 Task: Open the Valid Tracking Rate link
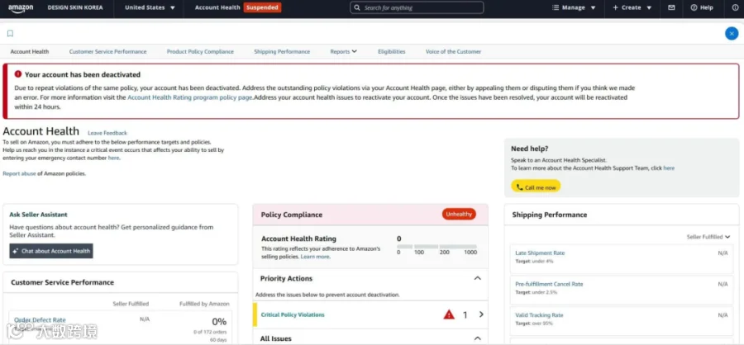coord(539,314)
